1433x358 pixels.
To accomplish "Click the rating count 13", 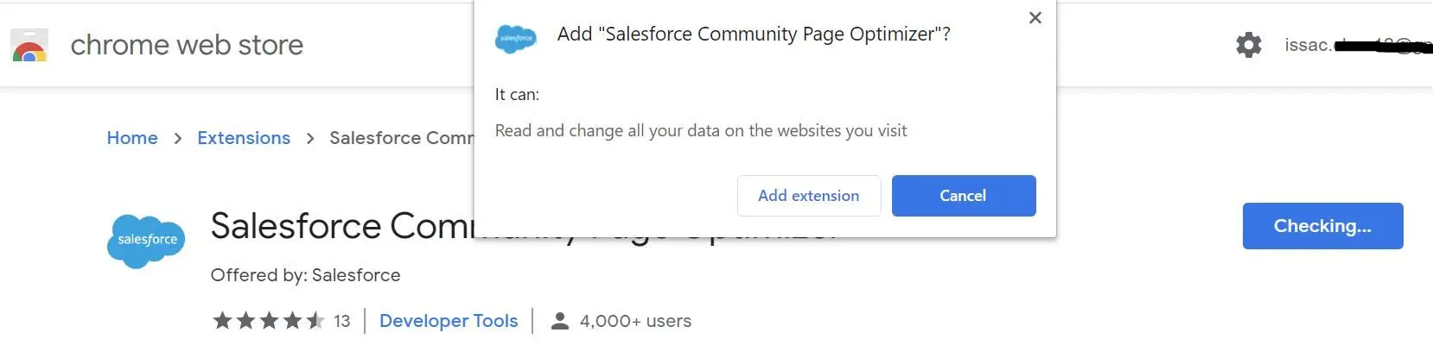I will (342, 321).
